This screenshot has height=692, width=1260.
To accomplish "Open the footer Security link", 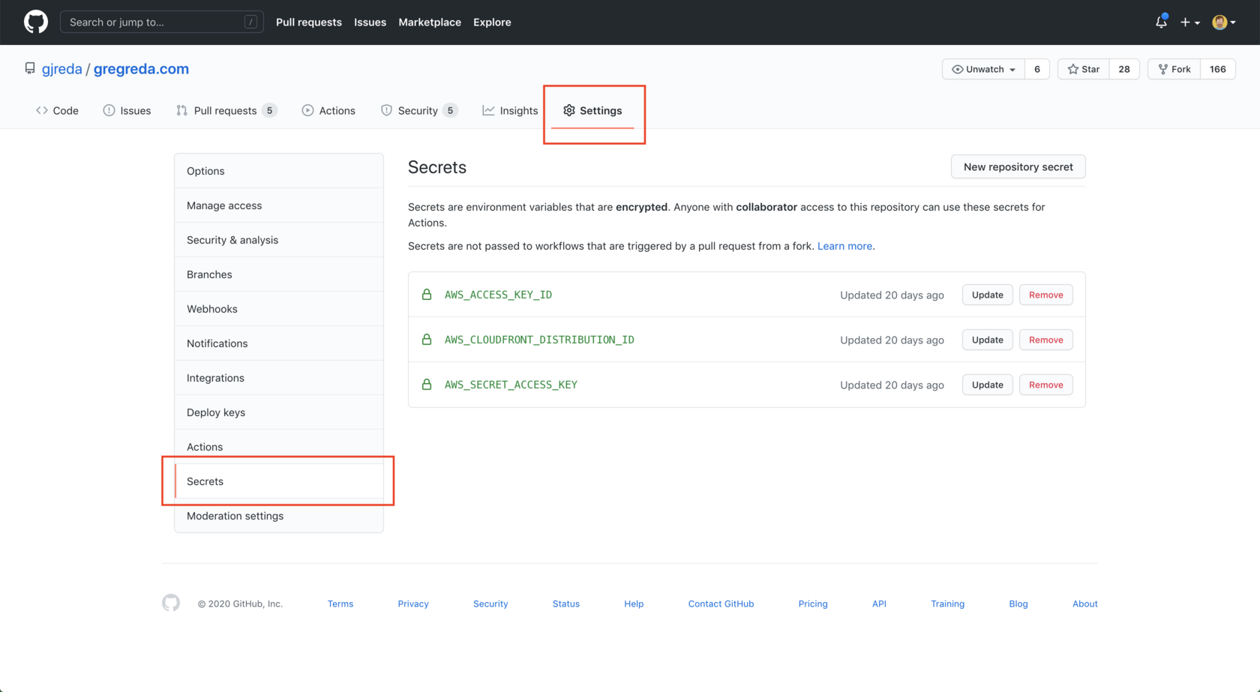I will pyautogui.click(x=490, y=604).
